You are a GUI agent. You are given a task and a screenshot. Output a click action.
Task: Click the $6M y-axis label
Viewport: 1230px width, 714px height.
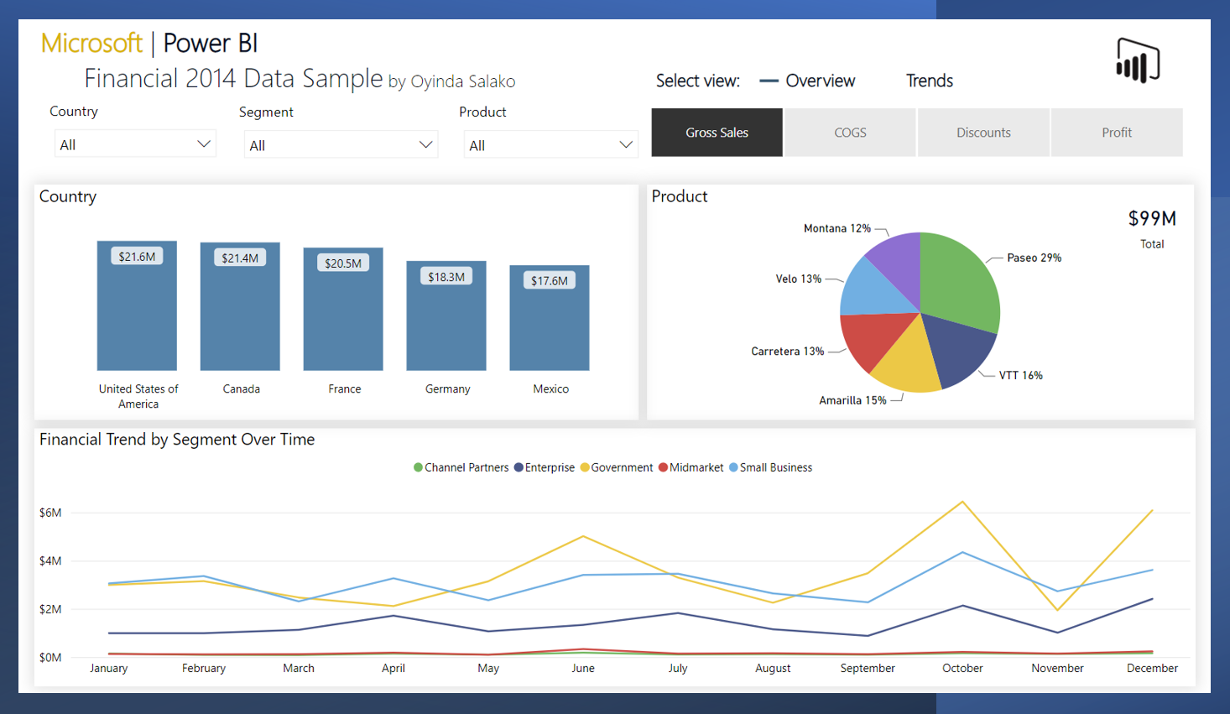(x=50, y=512)
